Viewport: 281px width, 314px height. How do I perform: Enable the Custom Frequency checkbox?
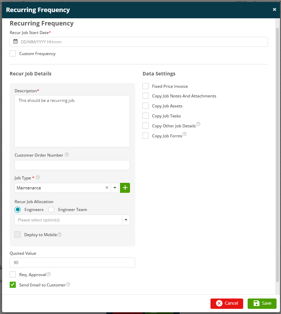(13, 53)
